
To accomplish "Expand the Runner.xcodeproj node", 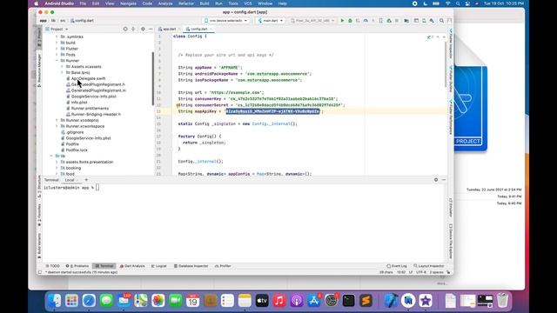I will tap(57, 120).
